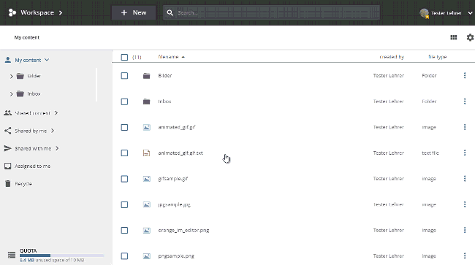The height and width of the screenshot is (265, 475).
Task: Check the pngsample.png checkbox
Action: click(124, 256)
